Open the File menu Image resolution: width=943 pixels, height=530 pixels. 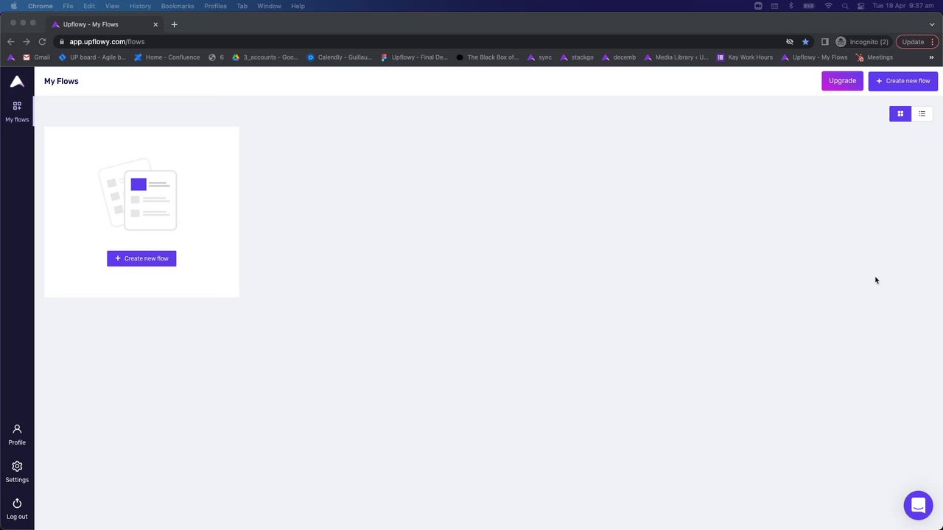(x=68, y=6)
